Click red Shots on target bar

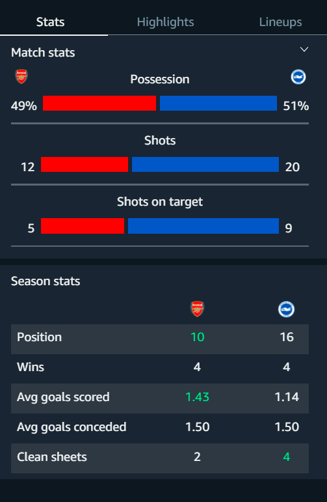[x=83, y=226]
